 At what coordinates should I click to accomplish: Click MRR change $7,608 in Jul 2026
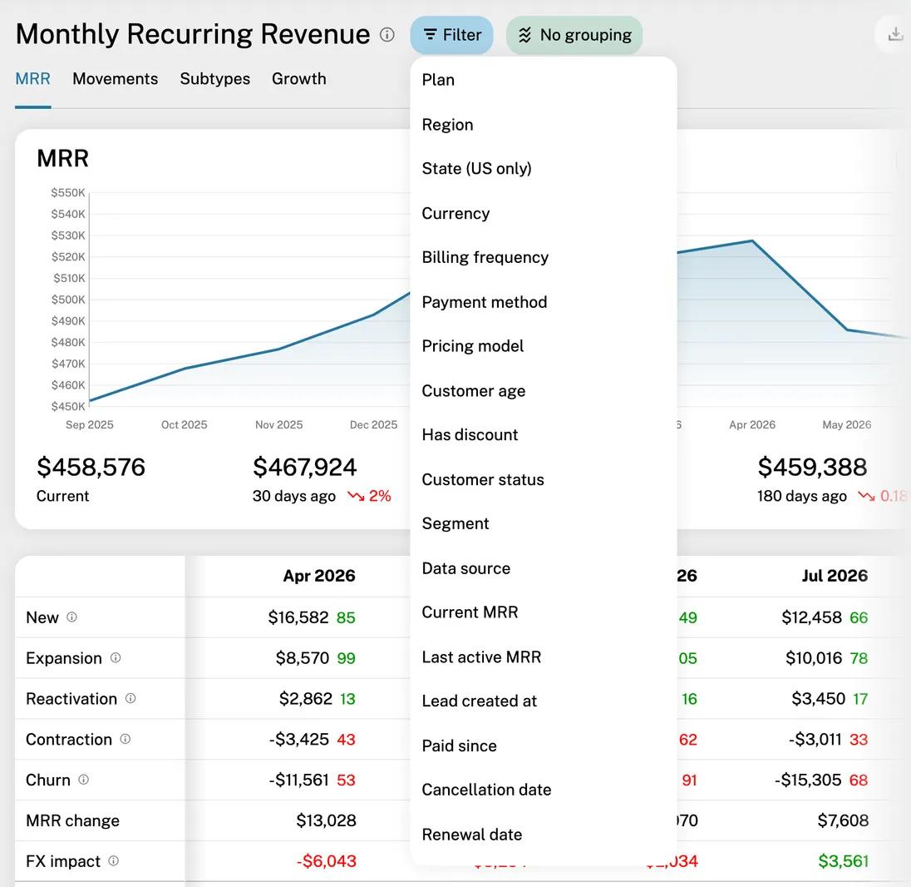[843, 820]
